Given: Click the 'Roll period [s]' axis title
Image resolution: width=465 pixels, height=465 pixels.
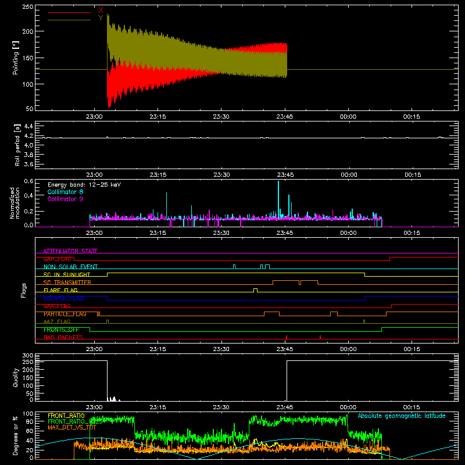Looking at the screenshot, I should 17,145.
